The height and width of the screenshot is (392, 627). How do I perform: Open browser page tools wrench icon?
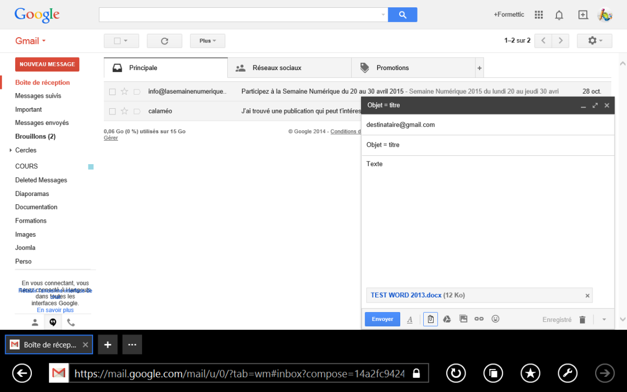click(x=568, y=373)
